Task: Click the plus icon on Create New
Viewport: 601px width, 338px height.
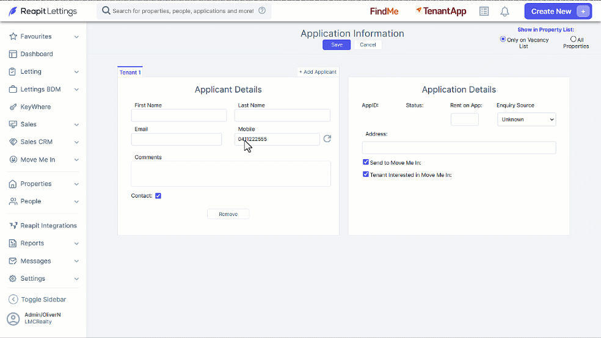Action: (x=583, y=12)
